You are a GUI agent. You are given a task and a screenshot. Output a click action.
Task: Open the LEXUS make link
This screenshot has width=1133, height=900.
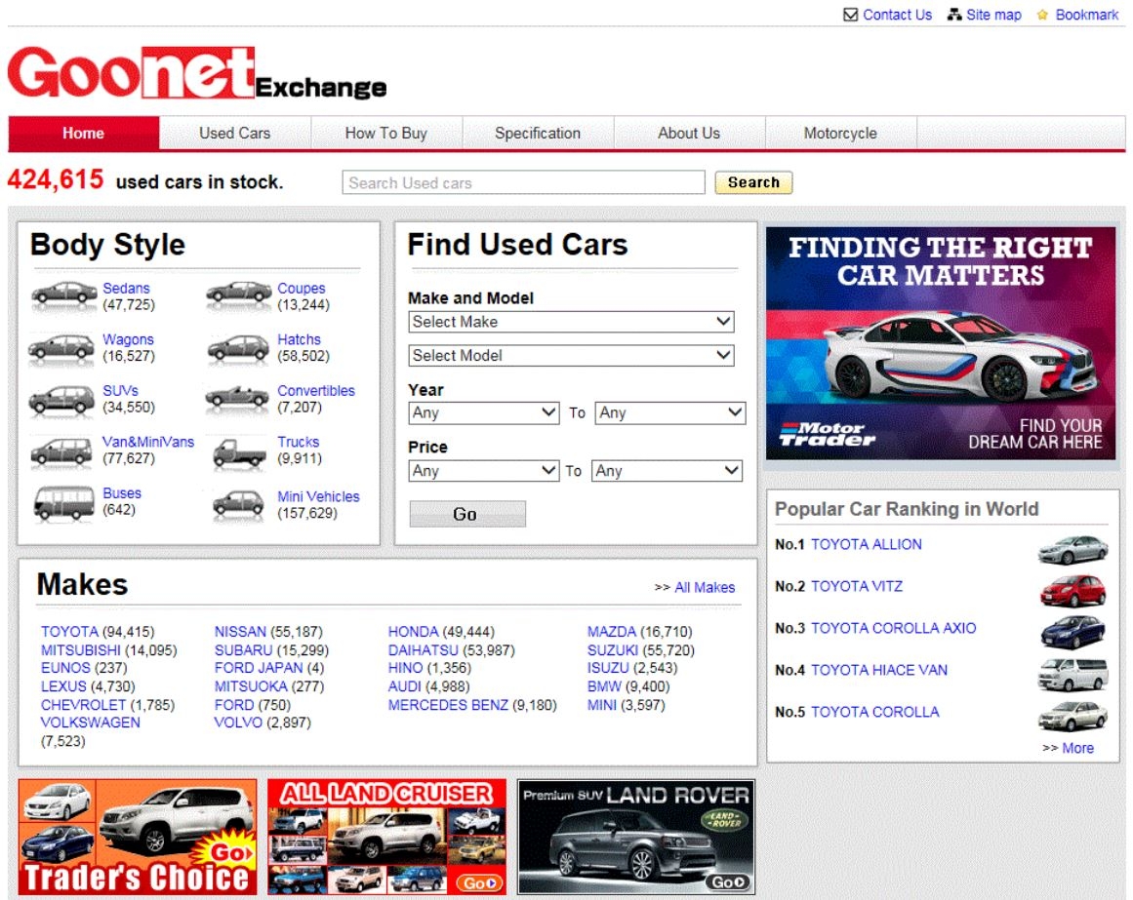(x=63, y=686)
